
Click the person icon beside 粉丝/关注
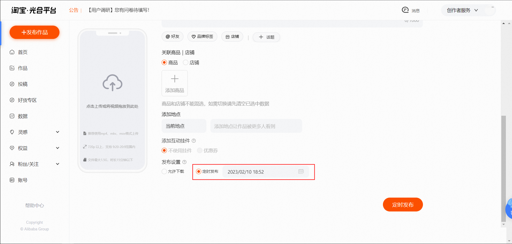pos(12,164)
